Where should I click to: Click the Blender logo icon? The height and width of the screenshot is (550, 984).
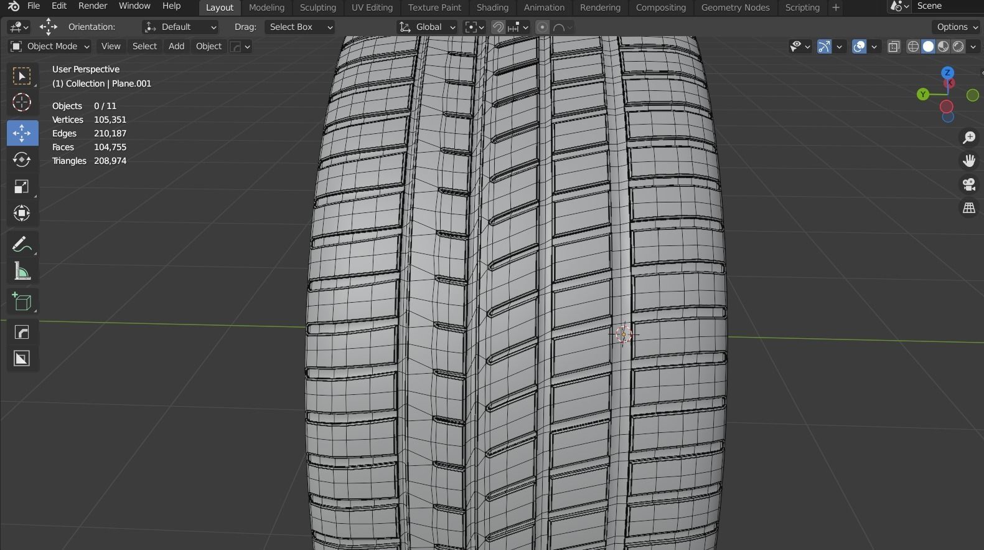click(x=13, y=6)
